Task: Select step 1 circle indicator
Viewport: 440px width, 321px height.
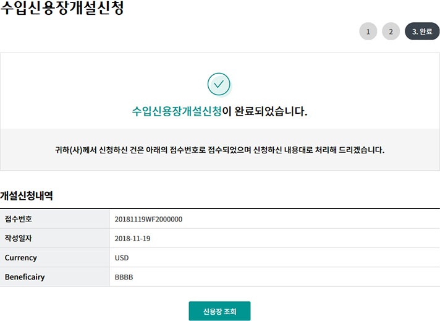Action: [x=368, y=31]
